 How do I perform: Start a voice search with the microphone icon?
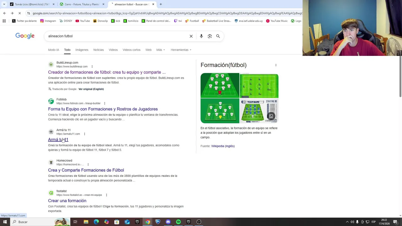(x=201, y=36)
